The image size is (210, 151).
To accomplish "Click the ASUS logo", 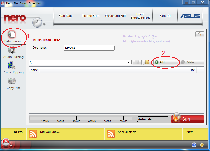I will [x=190, y=16].
